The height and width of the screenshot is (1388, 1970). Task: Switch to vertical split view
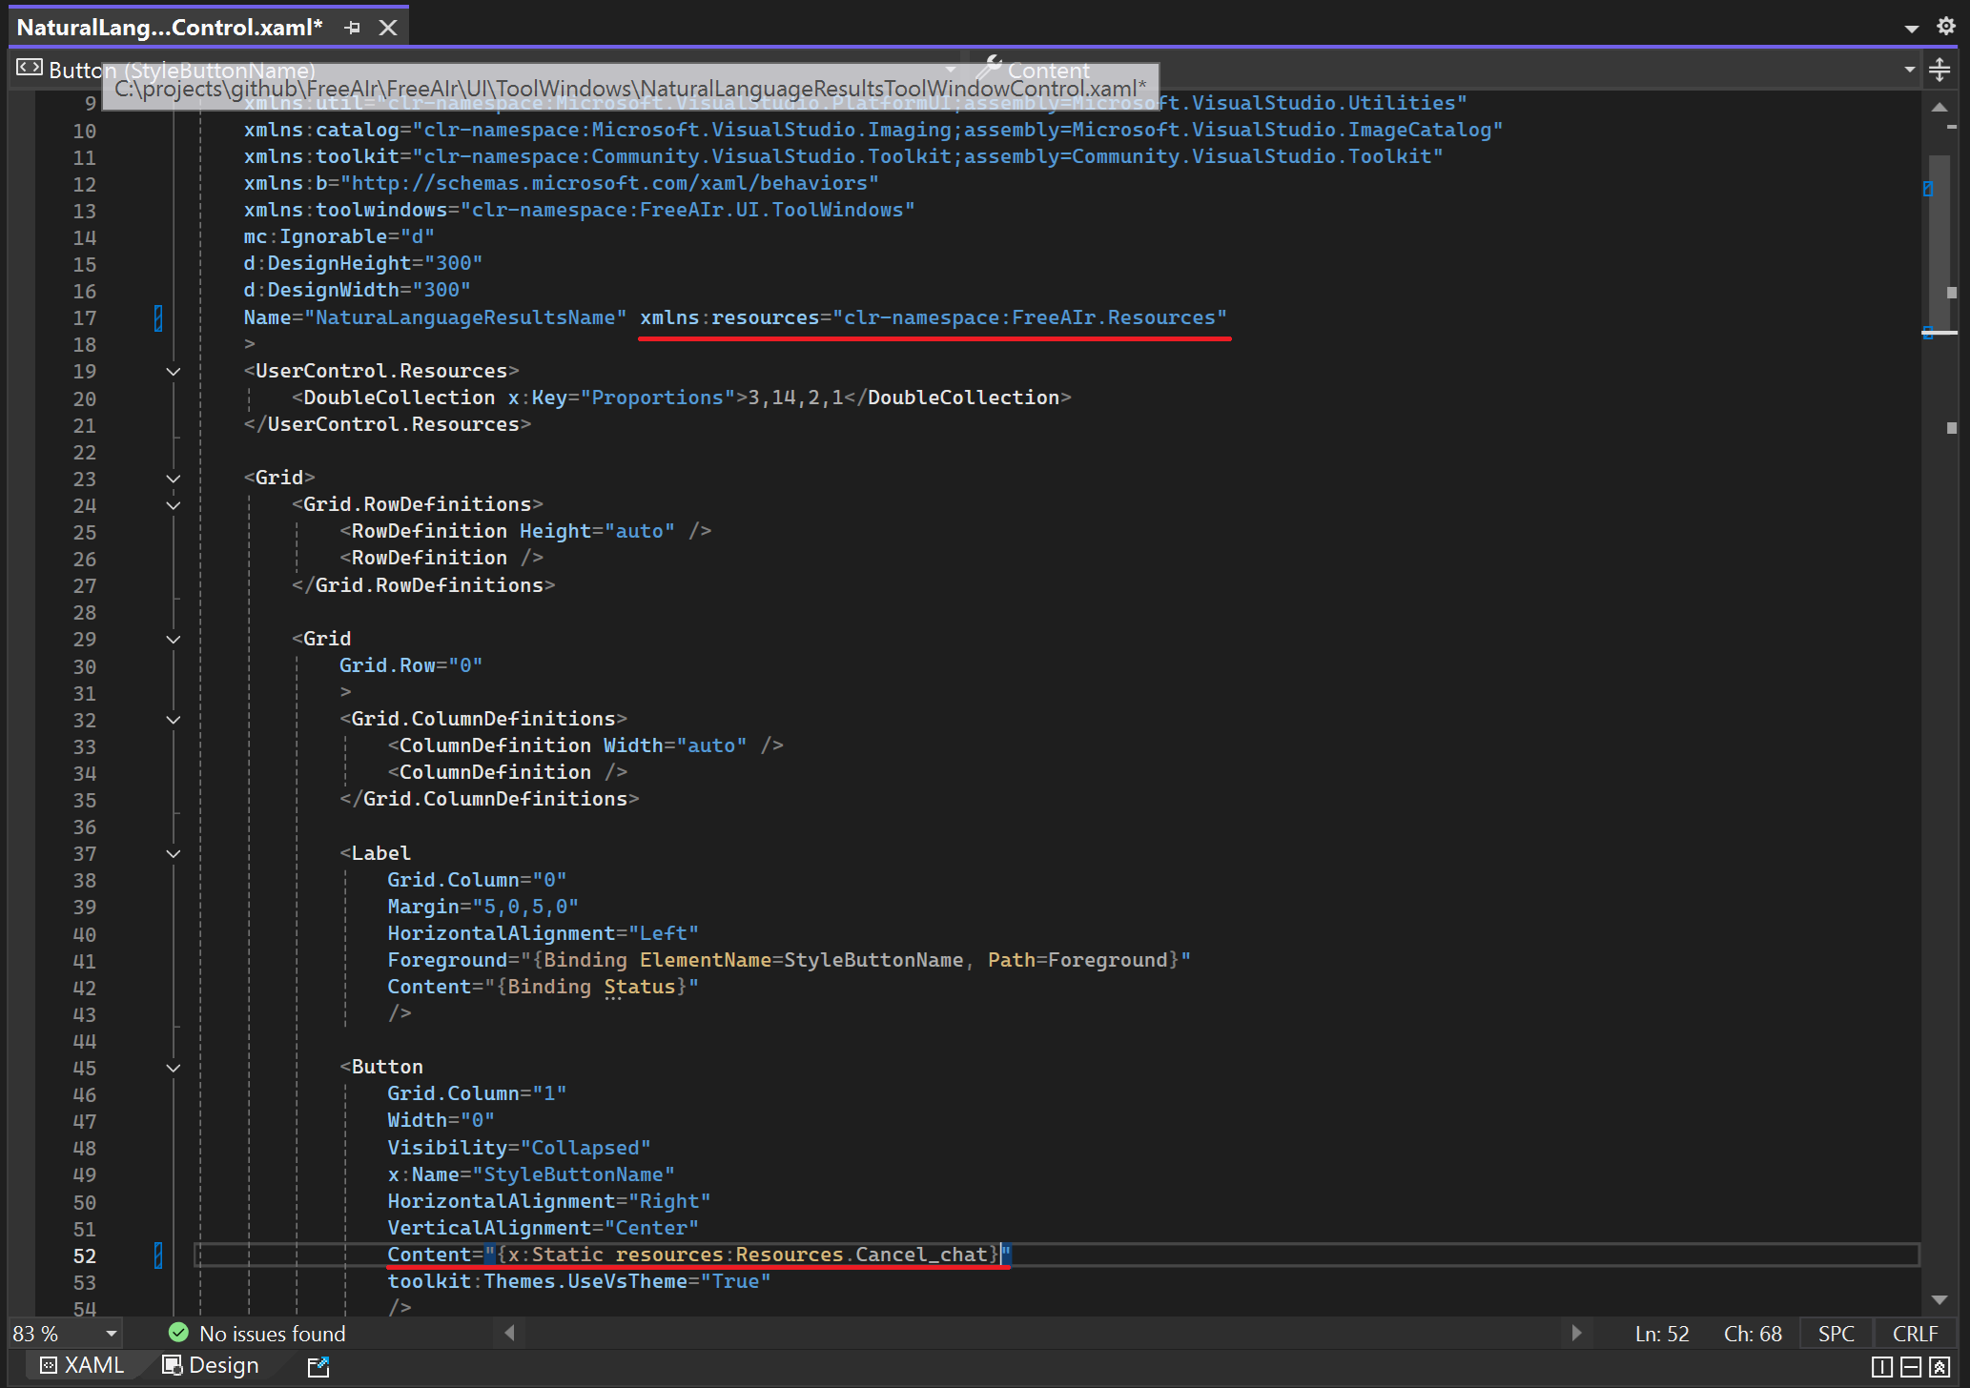(x=1881, y=1367)
